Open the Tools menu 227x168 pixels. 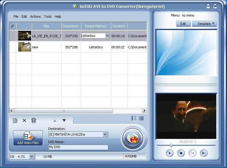pos(48,16)
